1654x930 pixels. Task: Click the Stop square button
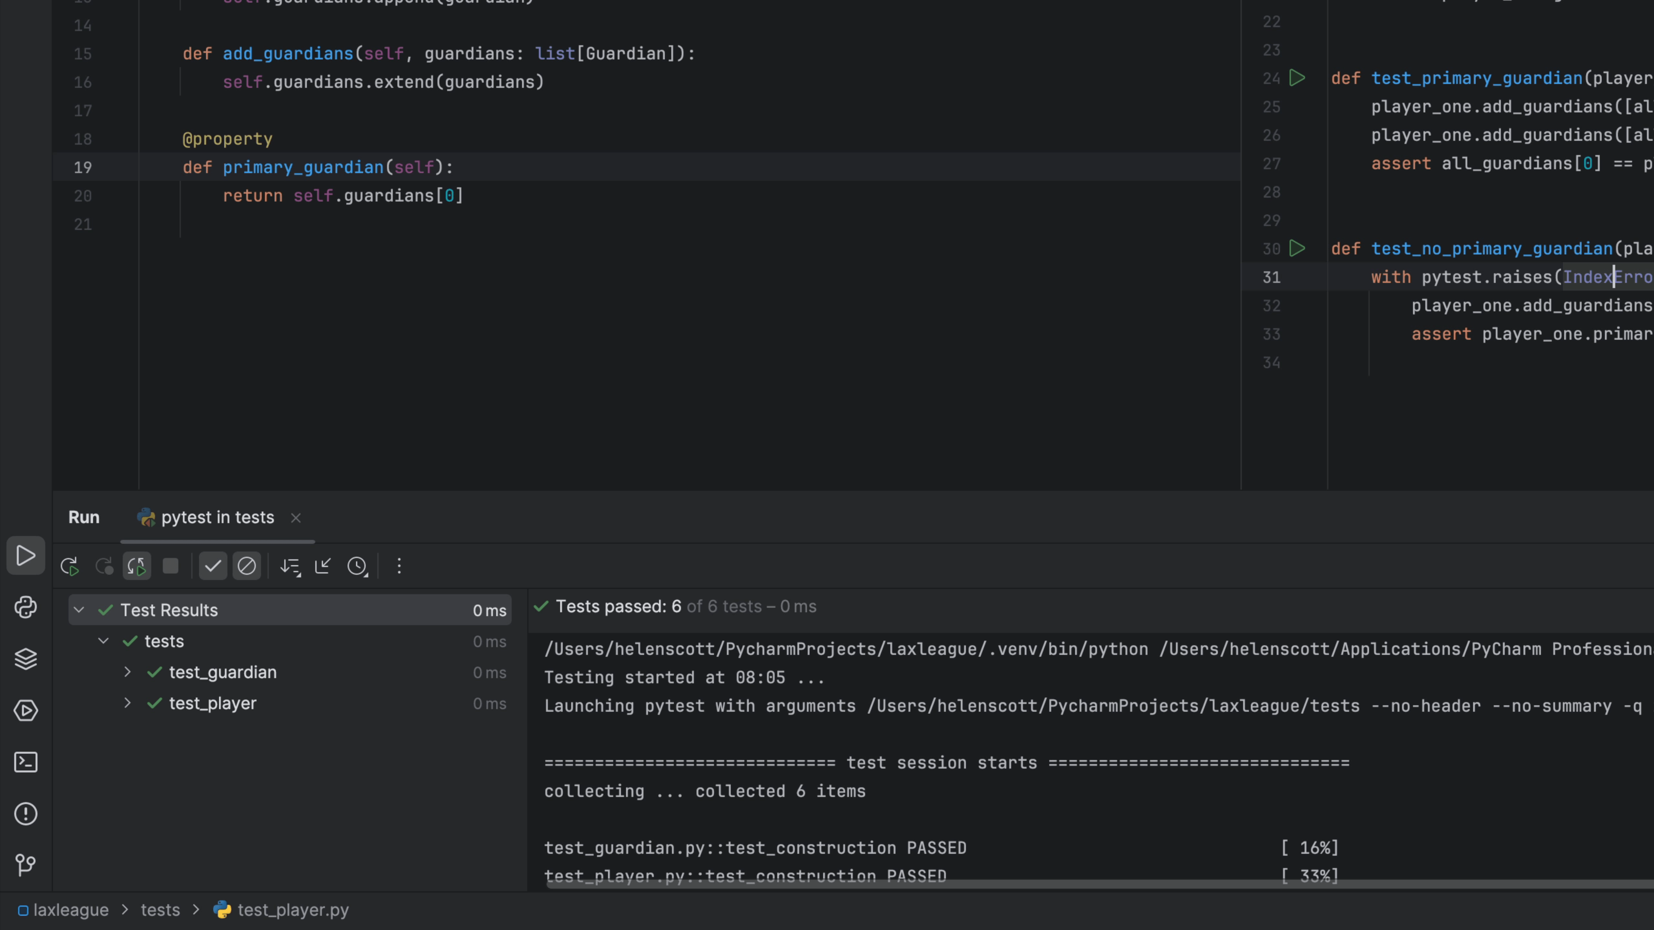(x=171, y=566)
